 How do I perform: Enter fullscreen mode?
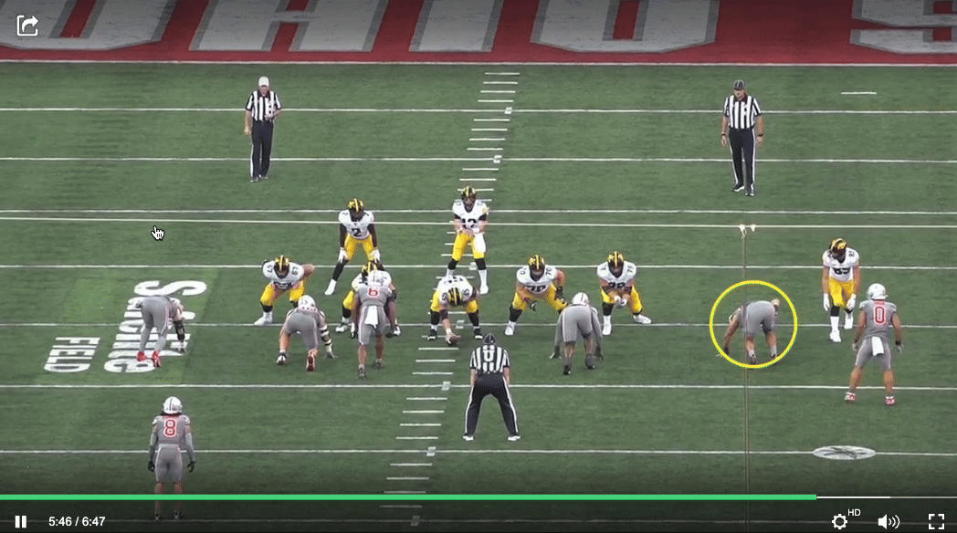[x=936, y=521]
